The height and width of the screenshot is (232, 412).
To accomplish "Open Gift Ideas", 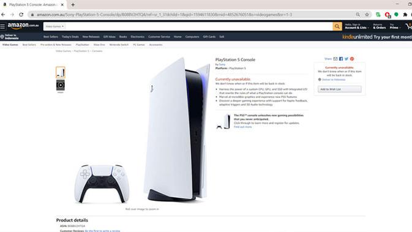I will (x=110, y=37).
